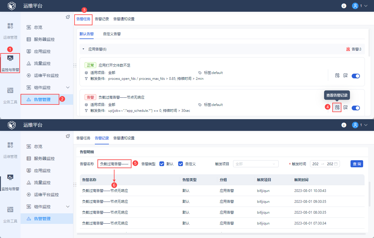
Task: Open 服务器监控 in the 告警记录 page menu
Action: (x=47, y=158)
